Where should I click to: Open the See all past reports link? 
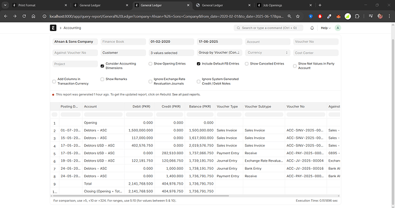point(186,94)
